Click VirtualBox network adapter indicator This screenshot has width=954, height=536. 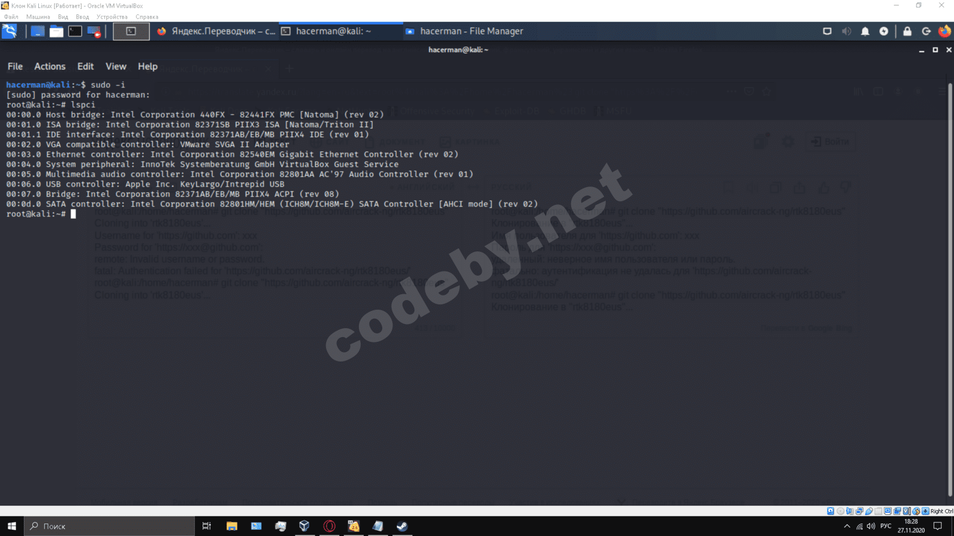859,511
